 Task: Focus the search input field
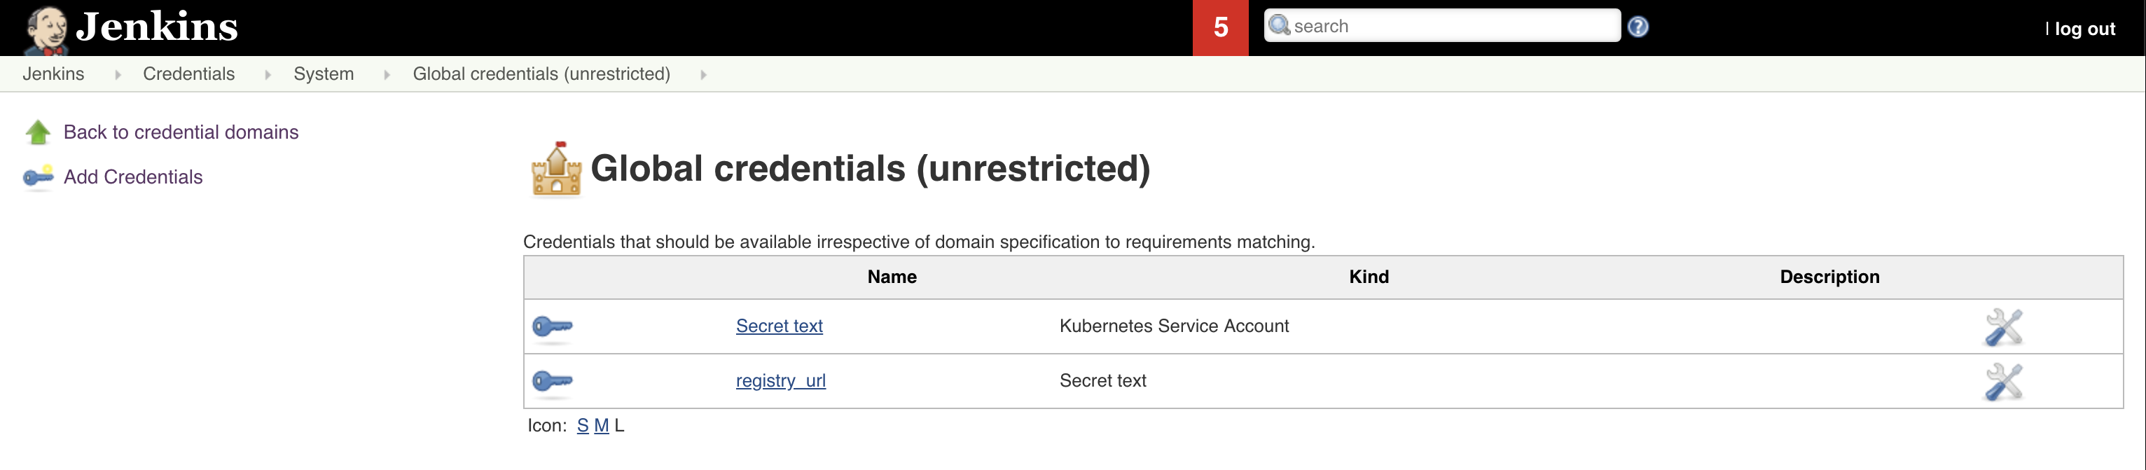(x=1442, y=26)
